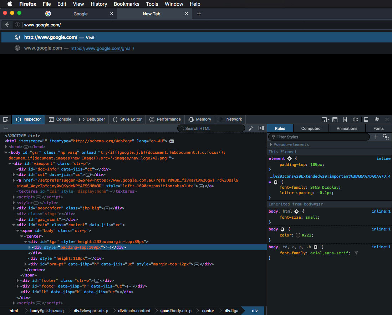This screenshot has width=392, height=315.
Task: Open the frame selector dropdown
Action: 325,120
